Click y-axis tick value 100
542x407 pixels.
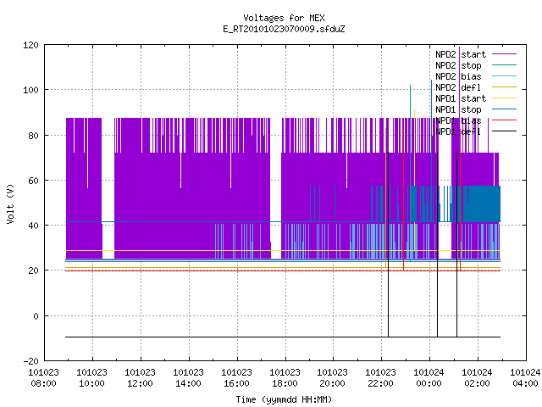tap(30, 91)
